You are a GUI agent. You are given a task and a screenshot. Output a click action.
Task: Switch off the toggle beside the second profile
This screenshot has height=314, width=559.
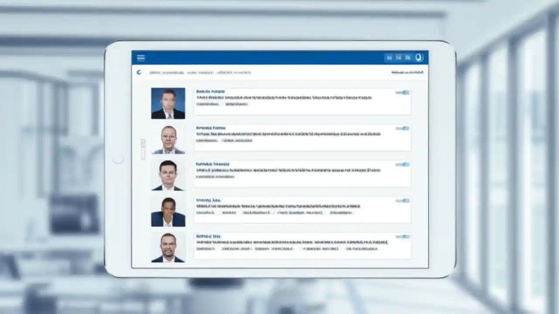(x=402, y=128)
